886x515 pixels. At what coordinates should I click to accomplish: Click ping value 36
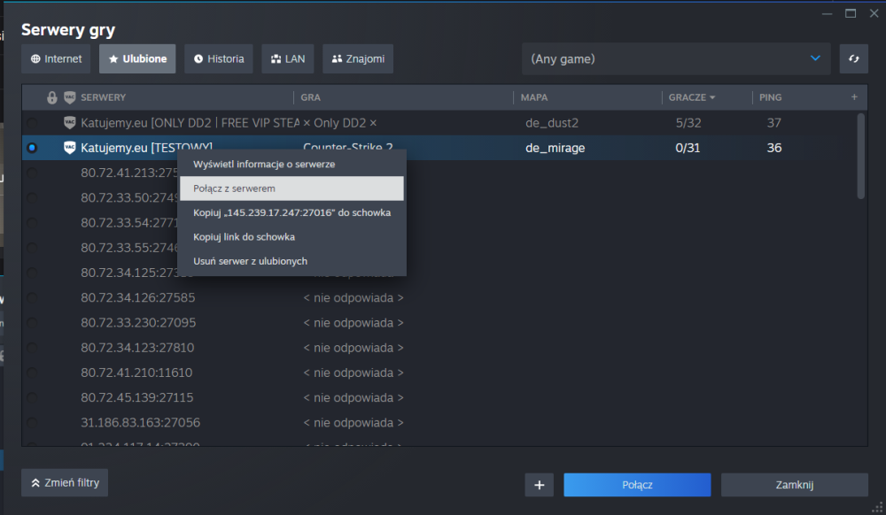coord(774,148)
